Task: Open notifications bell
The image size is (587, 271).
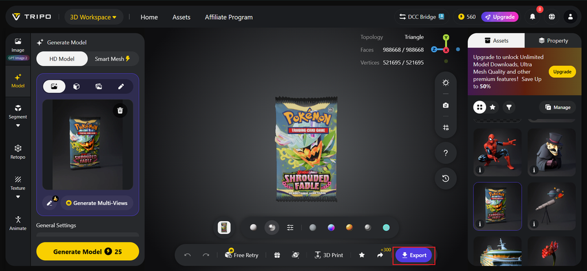Action: [x=533, y=17]
